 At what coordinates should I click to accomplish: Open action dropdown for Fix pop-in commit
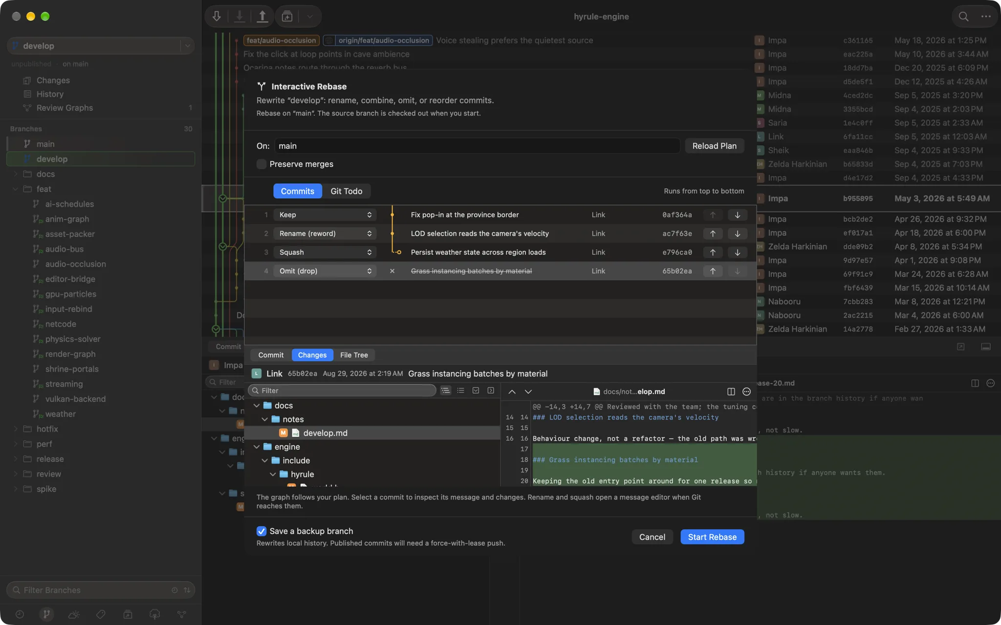[x=325, y=215]
